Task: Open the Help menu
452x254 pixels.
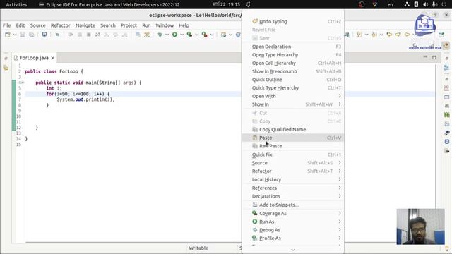Action: pyautogui.click(x=184, y=25)
